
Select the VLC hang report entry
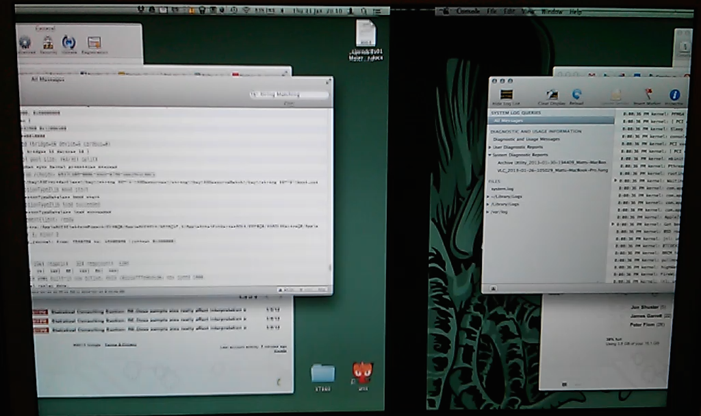552,170
